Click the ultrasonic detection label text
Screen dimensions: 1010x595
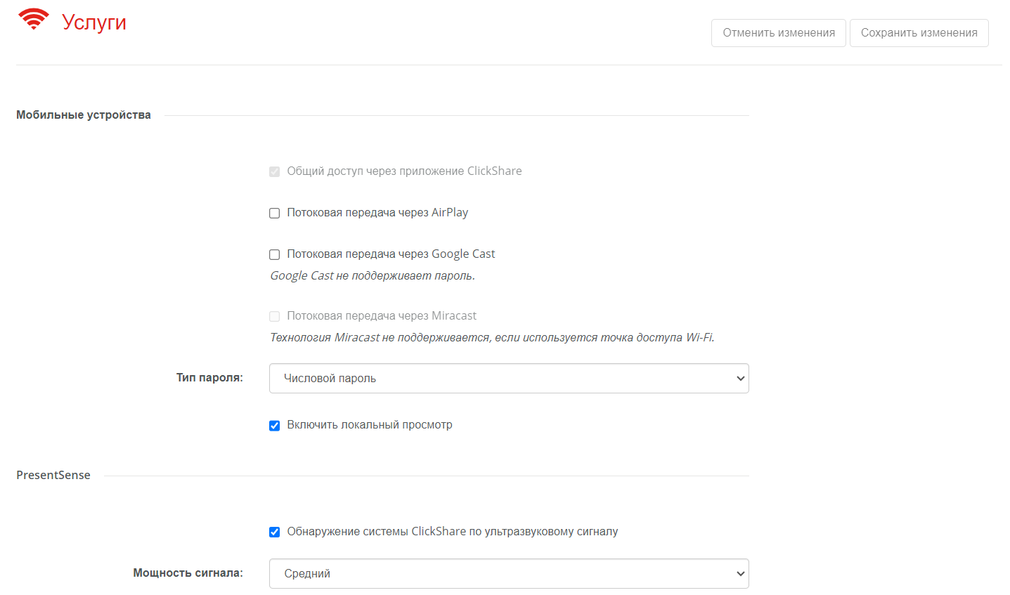(453, 531)
